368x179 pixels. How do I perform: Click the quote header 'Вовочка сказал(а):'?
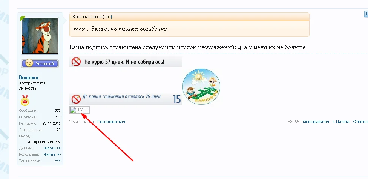coord(90,17)
